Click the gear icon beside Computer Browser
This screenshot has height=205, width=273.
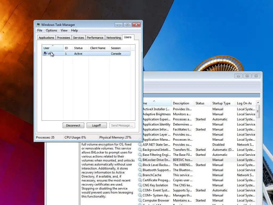(140, 200)
